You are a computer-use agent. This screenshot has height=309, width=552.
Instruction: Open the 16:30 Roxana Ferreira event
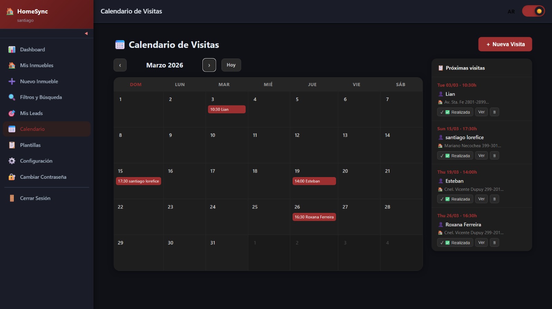coord(314,217)
